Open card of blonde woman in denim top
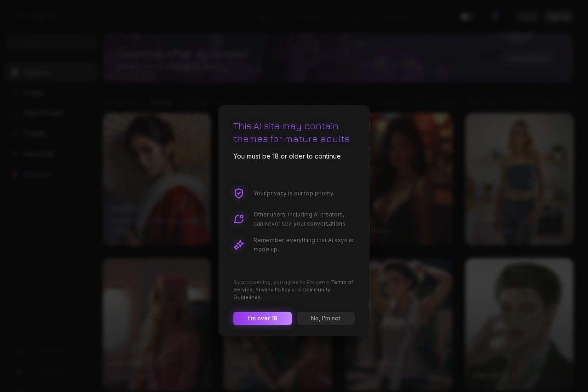This screenshot has width=588, height=392. pyautogui.click(x=519, y=179)
